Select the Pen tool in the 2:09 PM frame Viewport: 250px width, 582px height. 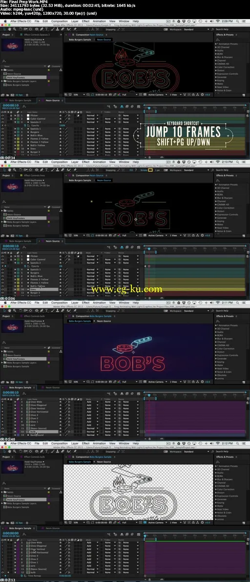(42, 29)
